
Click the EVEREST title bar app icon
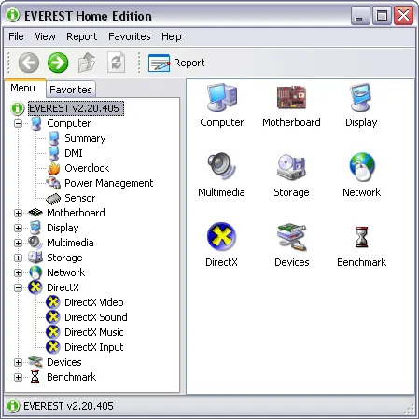(x=13, y=15)
